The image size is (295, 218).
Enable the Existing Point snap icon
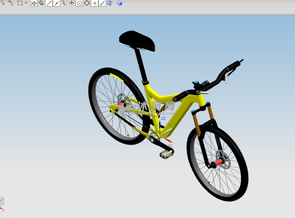95,3
